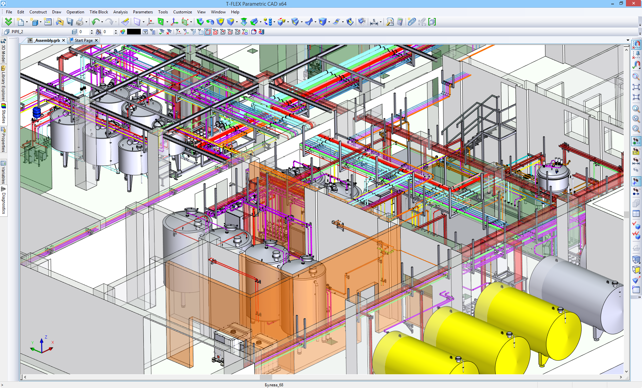Click the Zoom Window magnifier icon
Screen dimensions: 642x388
pyautogui.click(x=636, y=77)
